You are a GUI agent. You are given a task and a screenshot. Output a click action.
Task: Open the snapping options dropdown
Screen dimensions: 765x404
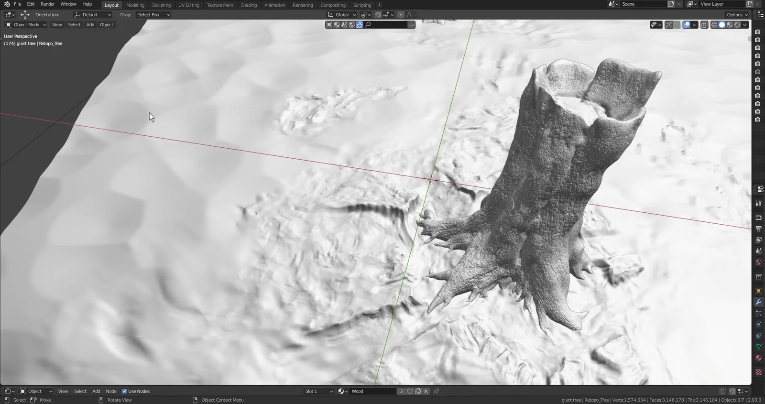pyautogui.click(x=388, y=15)
